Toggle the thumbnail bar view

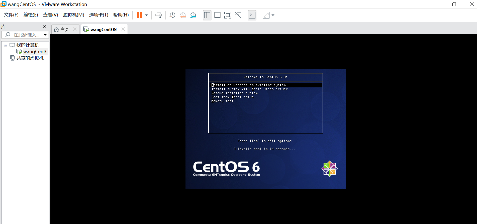(x=217, y=15)
